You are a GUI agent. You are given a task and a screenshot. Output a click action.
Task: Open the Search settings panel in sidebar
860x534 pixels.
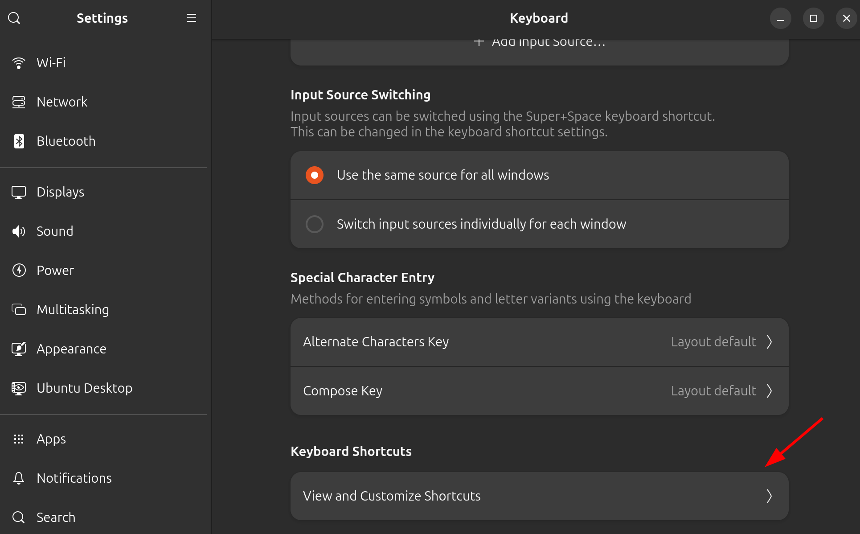pos(56,518)
